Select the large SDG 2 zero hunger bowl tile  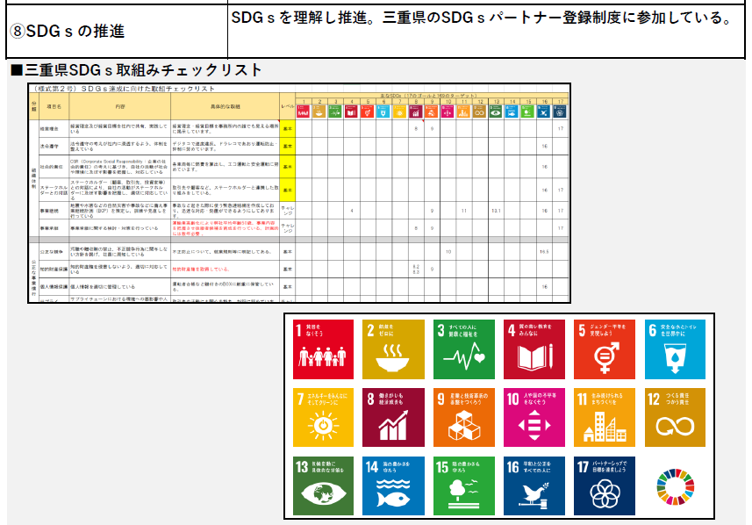point(393,349)
